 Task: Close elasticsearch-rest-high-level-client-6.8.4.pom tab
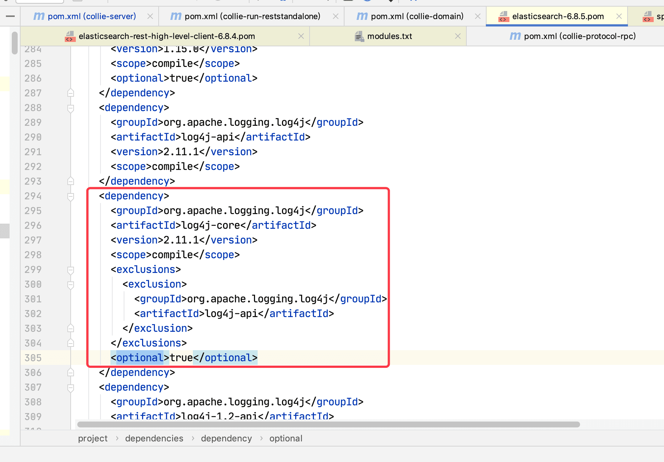301,36
